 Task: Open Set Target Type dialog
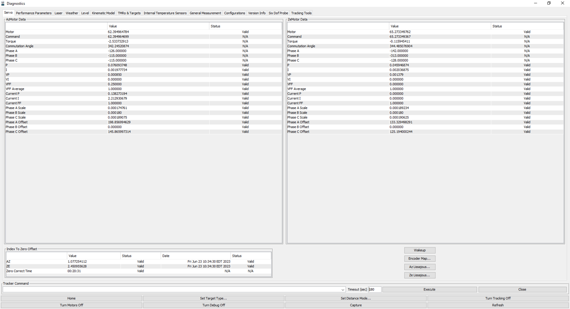click(x=214, y=299)
